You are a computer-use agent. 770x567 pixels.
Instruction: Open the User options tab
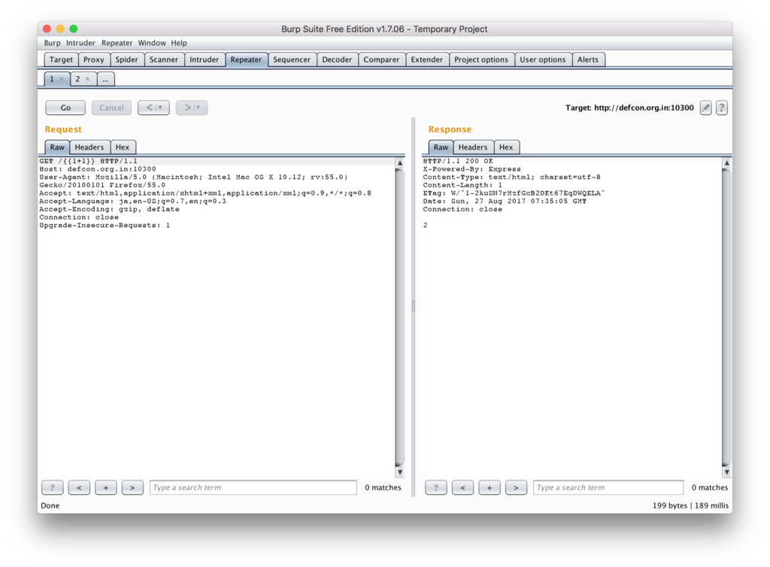click(x=543, y=59)
